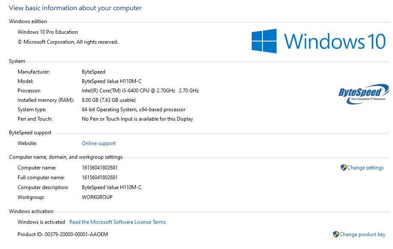Screen dimensions: 393x249
Task: Click the model value ByteSpeed Value H110M-C
Action: pyautogui.click(x=111, y=81)
